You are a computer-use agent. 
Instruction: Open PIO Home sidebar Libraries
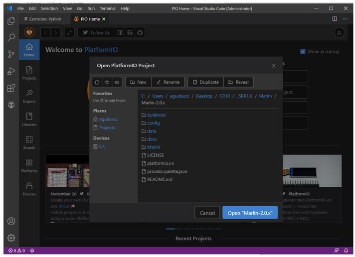[29, 119]
